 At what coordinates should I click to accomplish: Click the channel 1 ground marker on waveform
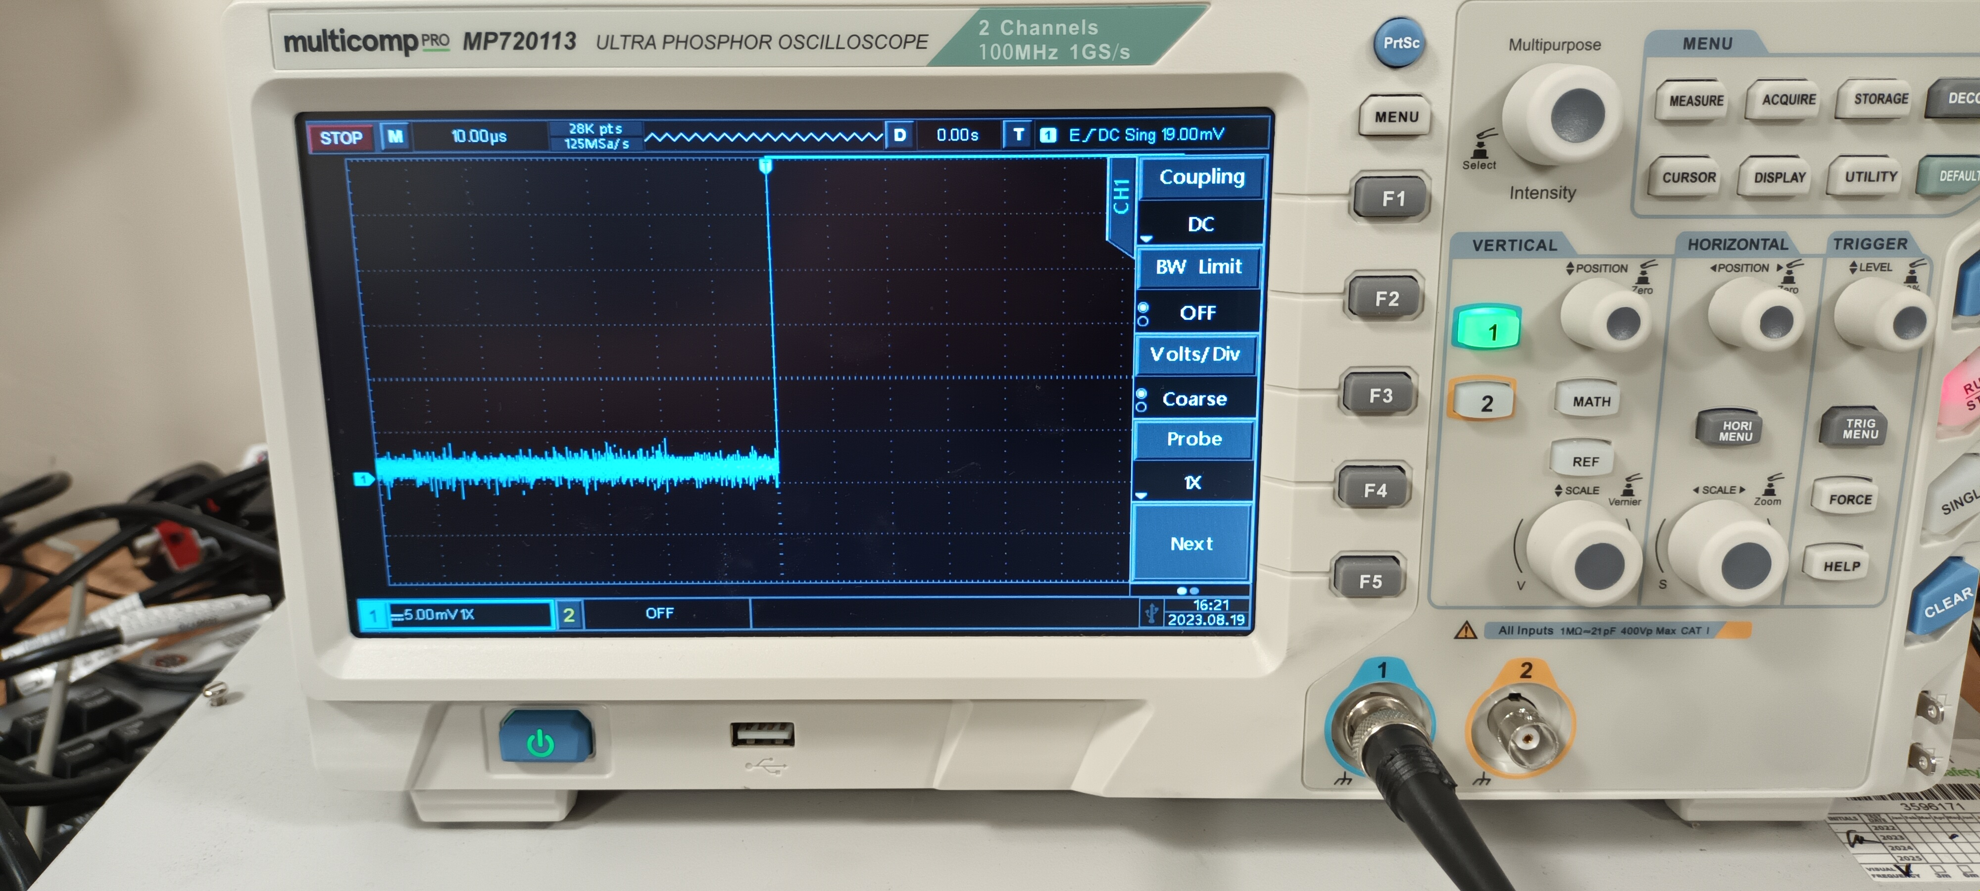pos(363,480)
